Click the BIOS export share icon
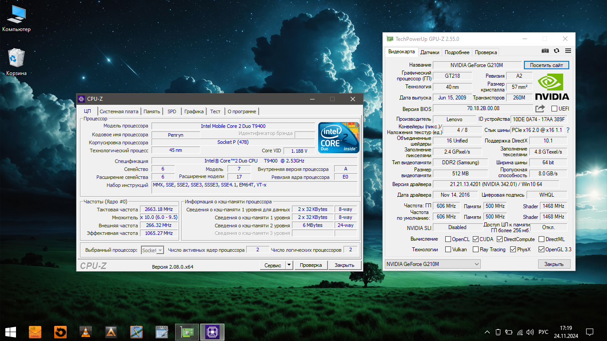 (540, 109)
